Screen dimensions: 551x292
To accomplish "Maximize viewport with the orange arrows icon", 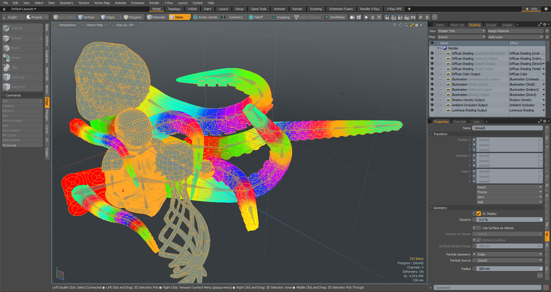I will [x=412, y=25].
